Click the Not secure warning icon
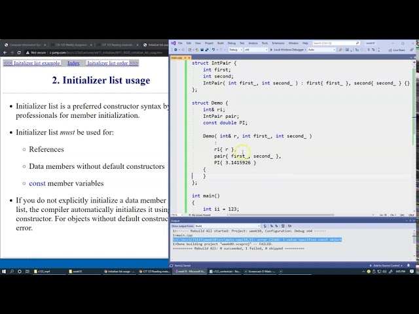The image size is (419, 314). coord(27,52)
